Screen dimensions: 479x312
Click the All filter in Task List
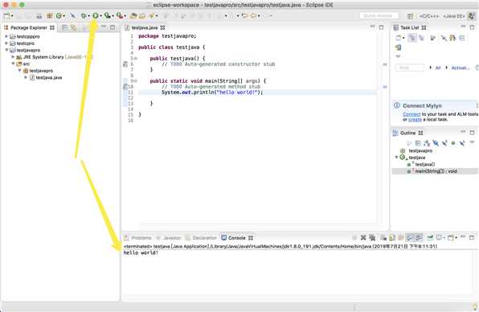(438, 68)
